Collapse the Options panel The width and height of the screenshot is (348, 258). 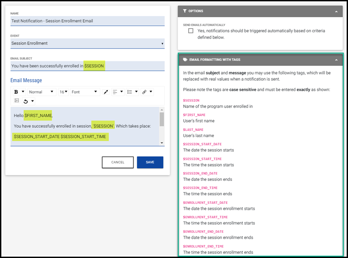point(336,11)
